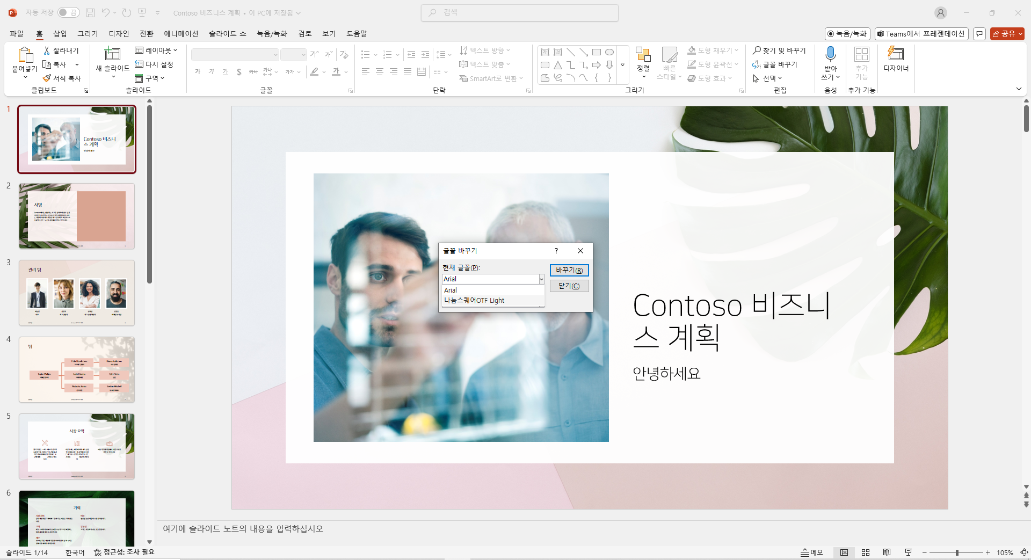Image resolution: width=1031 pixels, height=560 pixels.
Task: Click the Replace (바꾸기) dialog button
Action: pyautogui.click(x=569, y=270)
